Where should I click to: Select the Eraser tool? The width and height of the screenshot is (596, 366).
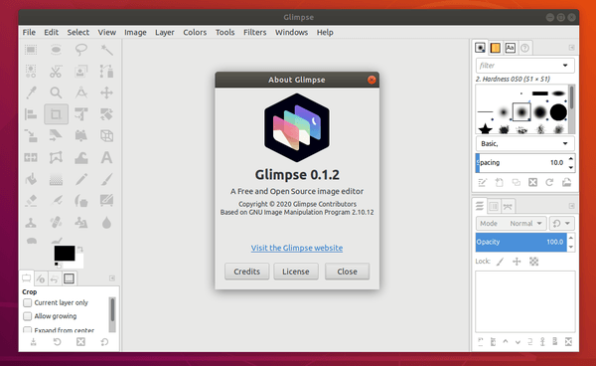[31, 201]
